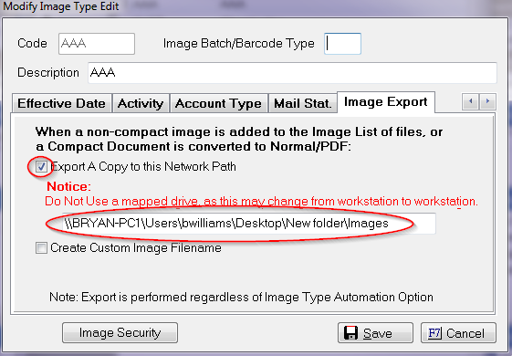Click the bottom Note about Export text
512x356 pixels.
click(241, 298)
